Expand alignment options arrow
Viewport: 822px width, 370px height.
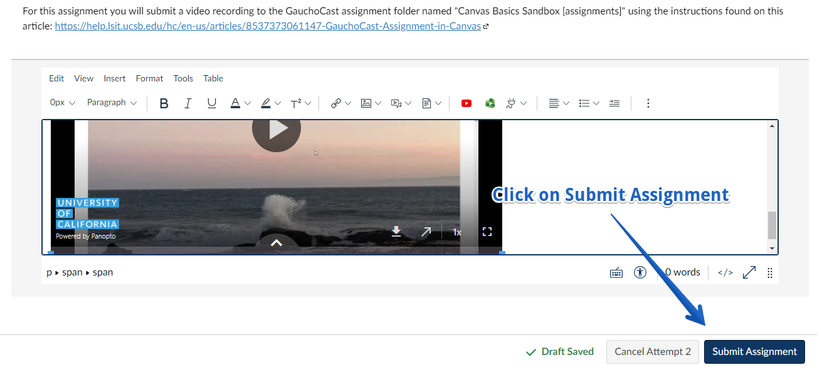pyautogui.click(x=566, y=103)
